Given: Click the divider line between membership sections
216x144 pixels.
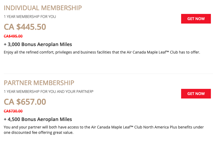Looking at the screenshot, I should (108, 74).
